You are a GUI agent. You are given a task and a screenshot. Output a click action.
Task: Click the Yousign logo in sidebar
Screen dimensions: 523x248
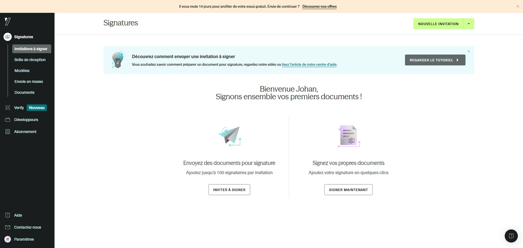click(8, 22)
